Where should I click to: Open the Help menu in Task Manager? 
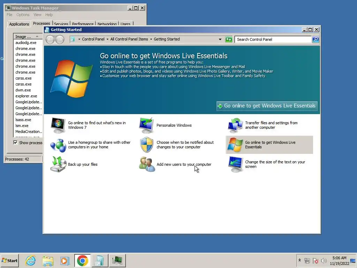click(49, 15)
